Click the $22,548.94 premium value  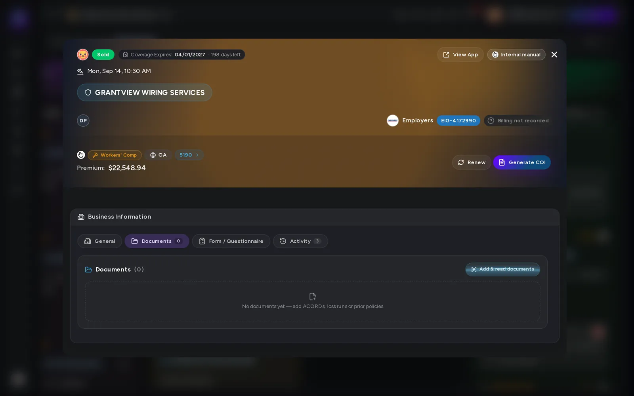(127, 168)
